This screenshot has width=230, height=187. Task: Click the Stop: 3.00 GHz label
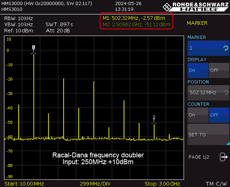[162, 184]
